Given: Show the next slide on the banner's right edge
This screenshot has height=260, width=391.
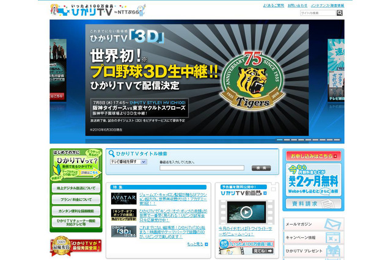Looking at the screenshot, I should [336, 70].
